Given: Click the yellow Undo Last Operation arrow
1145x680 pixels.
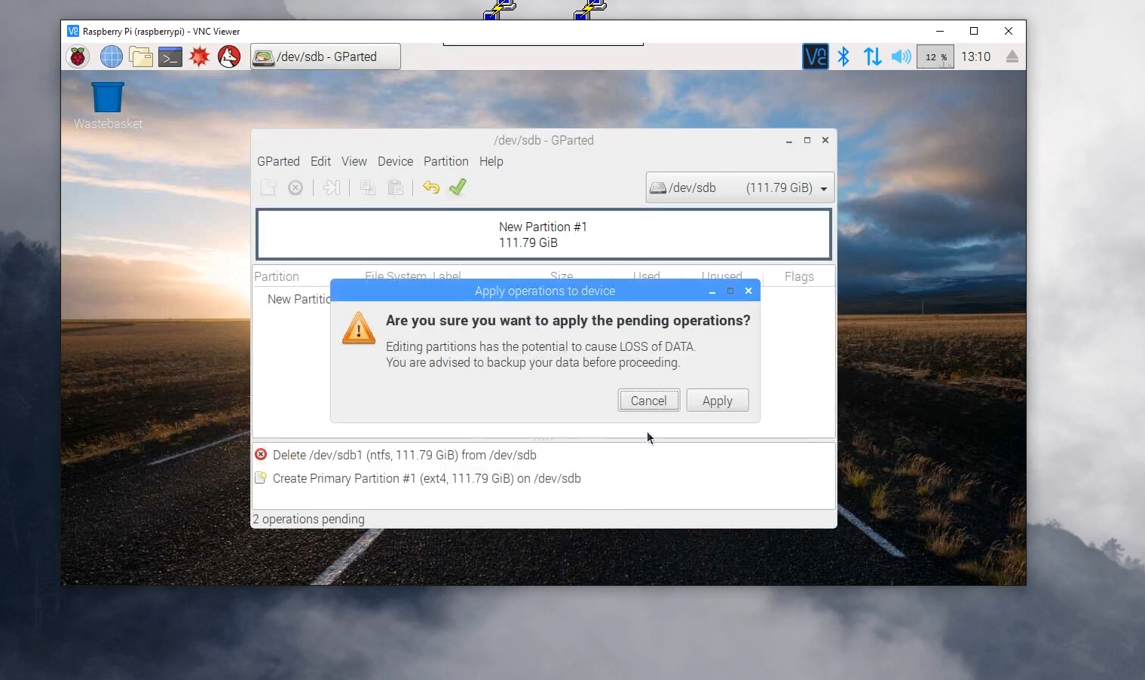Looking at the screenshot, I should pos(431,188).
